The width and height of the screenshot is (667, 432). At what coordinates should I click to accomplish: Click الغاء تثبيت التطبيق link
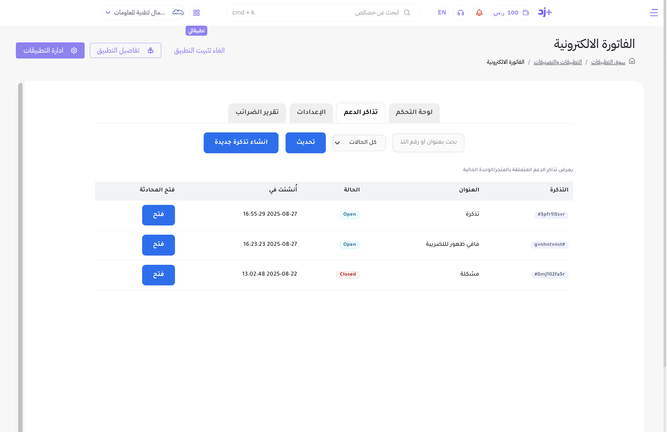199,50
